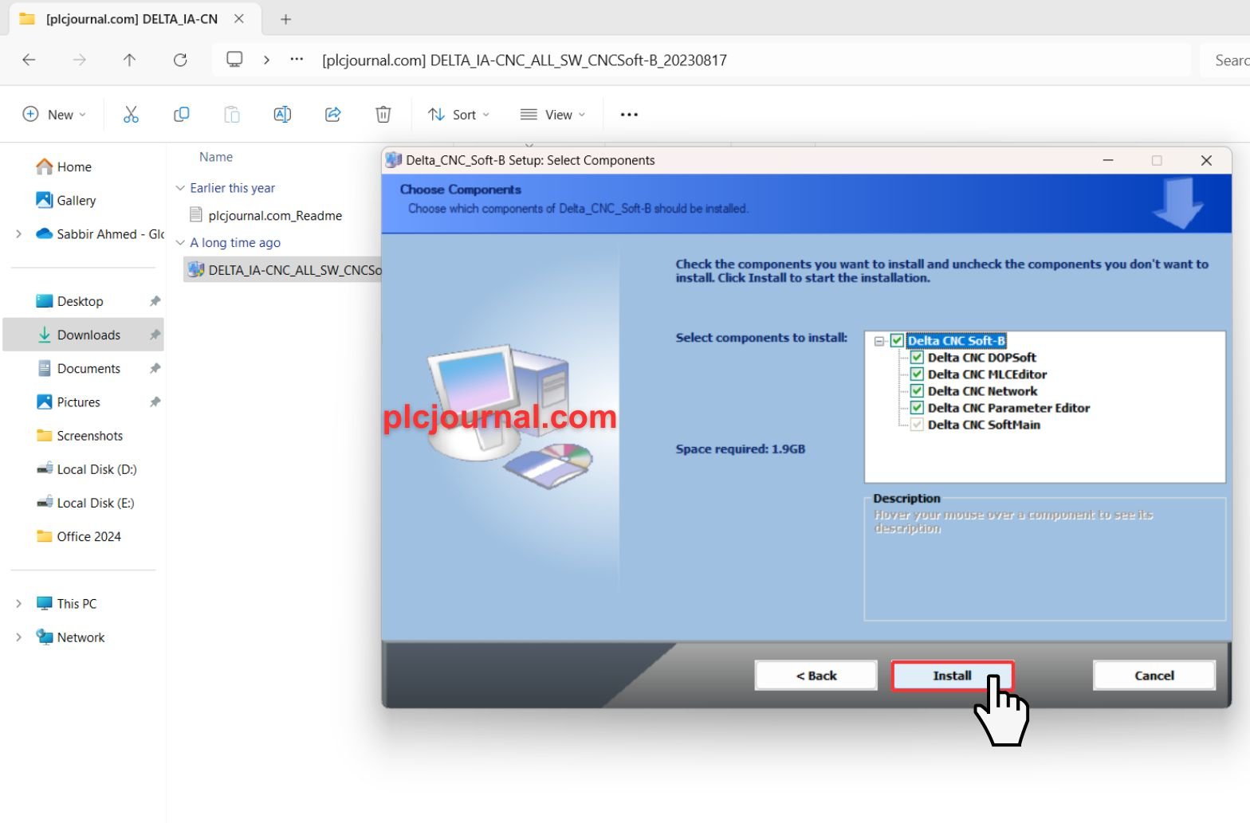Select Downloads folder in sidebar
This screenshot has height=823, width=1250.
tap(83, 335)
